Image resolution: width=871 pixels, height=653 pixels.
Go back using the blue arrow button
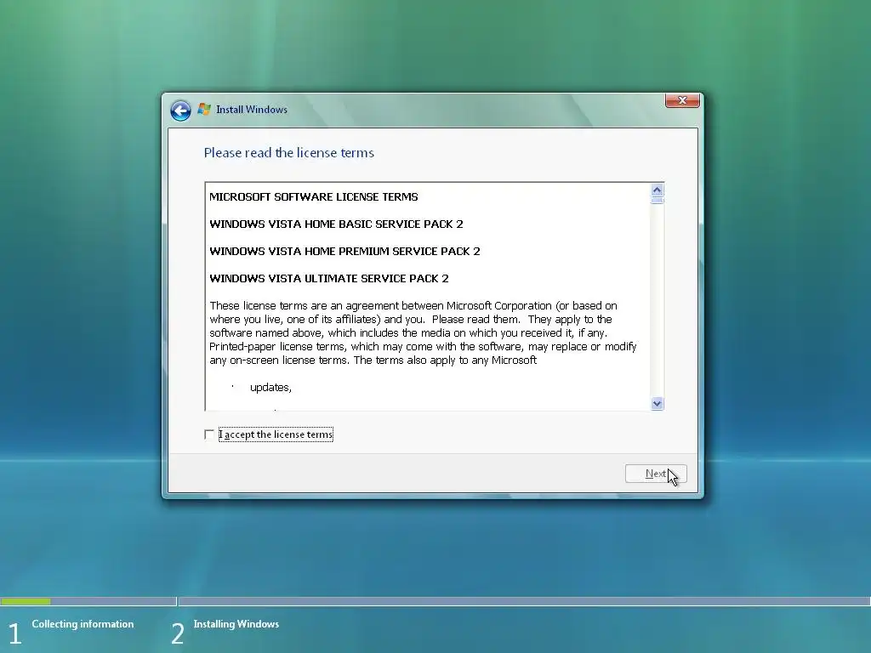(180, 111)
